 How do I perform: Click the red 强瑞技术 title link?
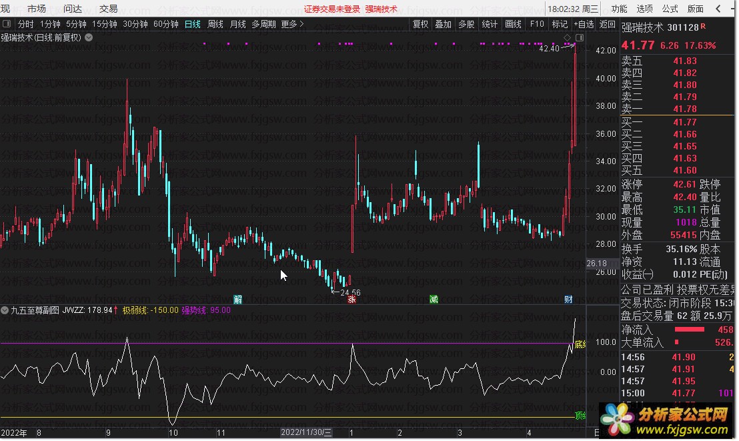pos(382,9)
